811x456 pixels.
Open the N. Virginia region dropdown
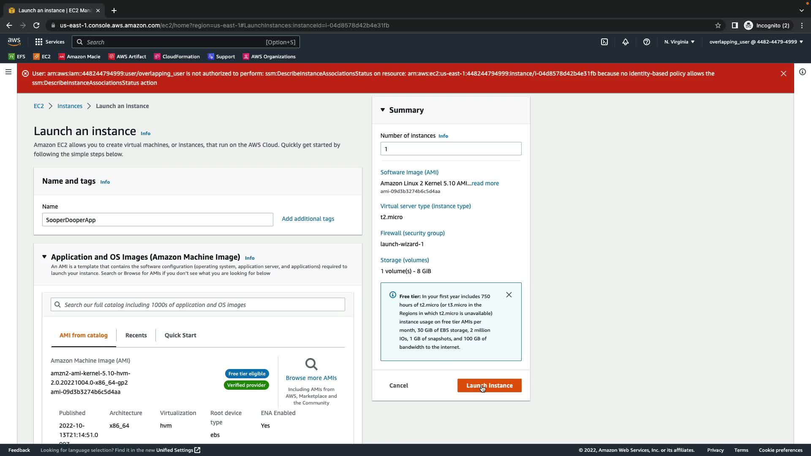(679, 42)
